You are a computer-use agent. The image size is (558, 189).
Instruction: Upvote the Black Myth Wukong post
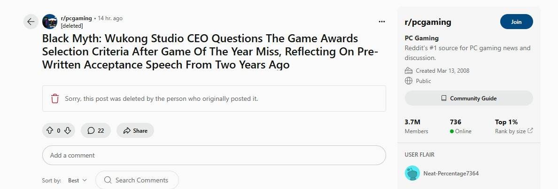49,130
